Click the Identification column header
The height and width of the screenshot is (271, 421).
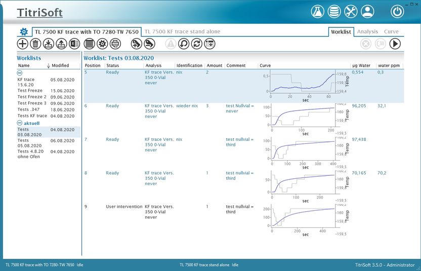[189, 66]
